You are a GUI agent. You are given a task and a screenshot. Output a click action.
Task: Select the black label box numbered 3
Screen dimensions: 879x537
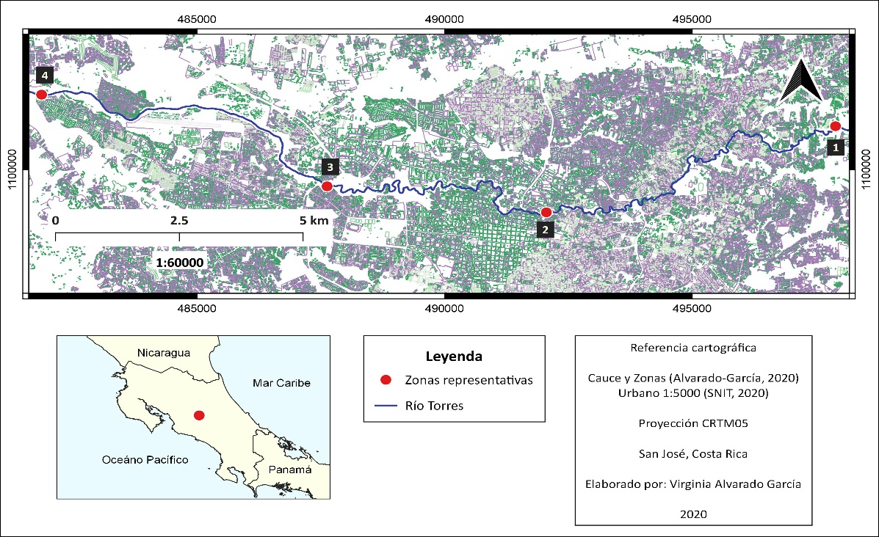tap(330, 167)
